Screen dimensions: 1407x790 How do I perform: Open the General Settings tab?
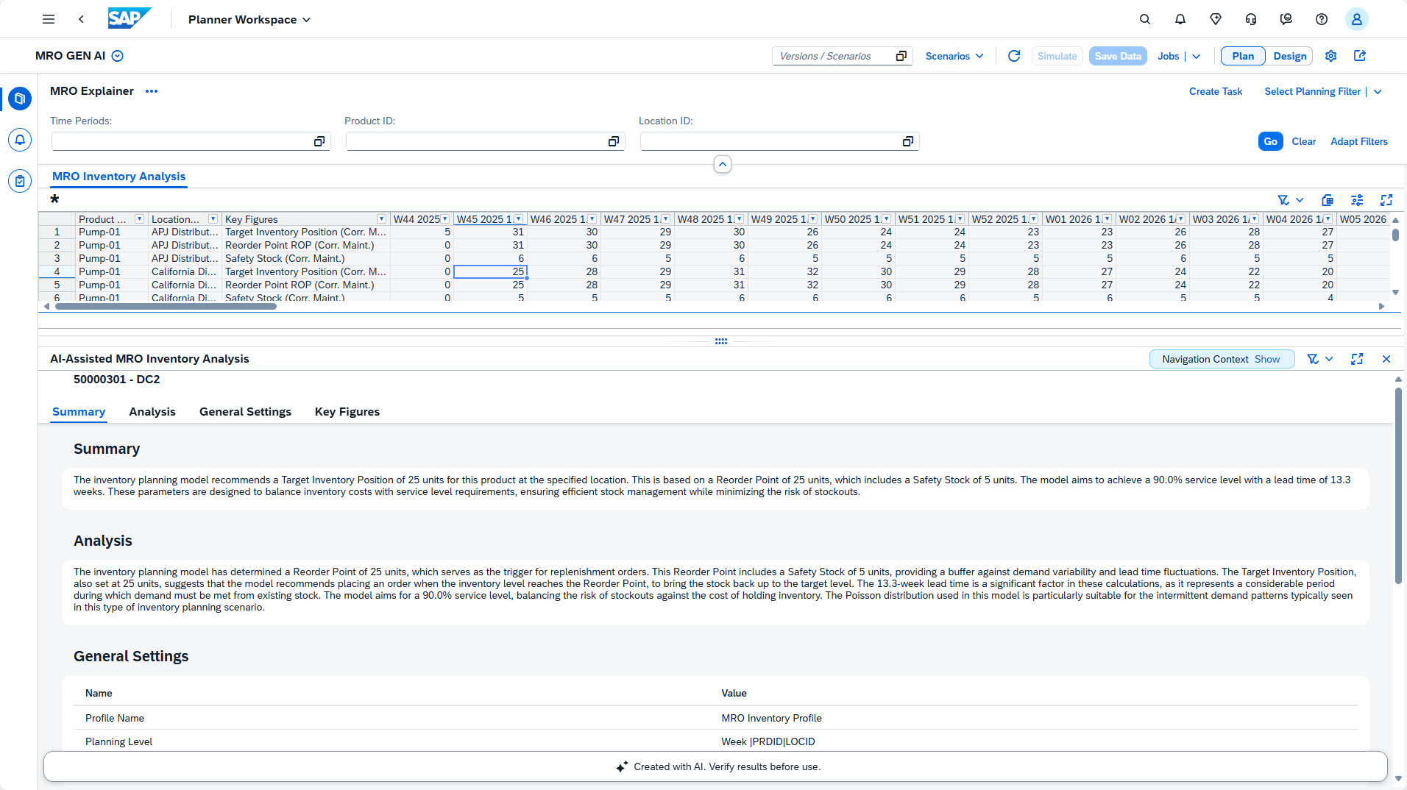(245, 412)
